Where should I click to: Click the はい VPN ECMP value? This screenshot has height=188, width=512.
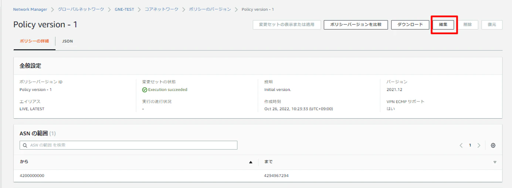391,109
